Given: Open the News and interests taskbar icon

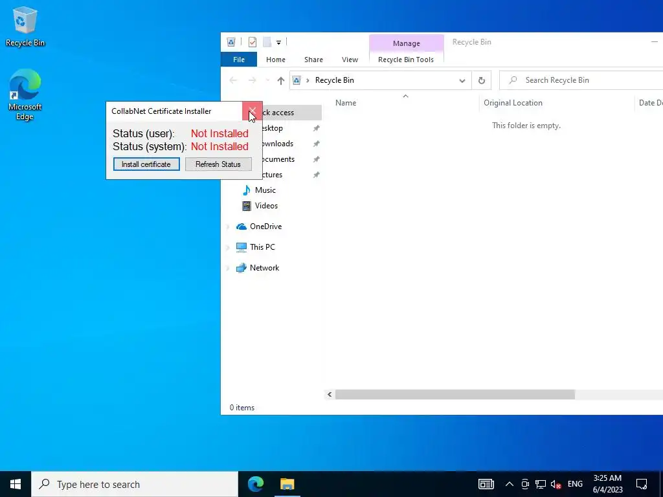Looking at the screenshot, I should tap(486, 484).
